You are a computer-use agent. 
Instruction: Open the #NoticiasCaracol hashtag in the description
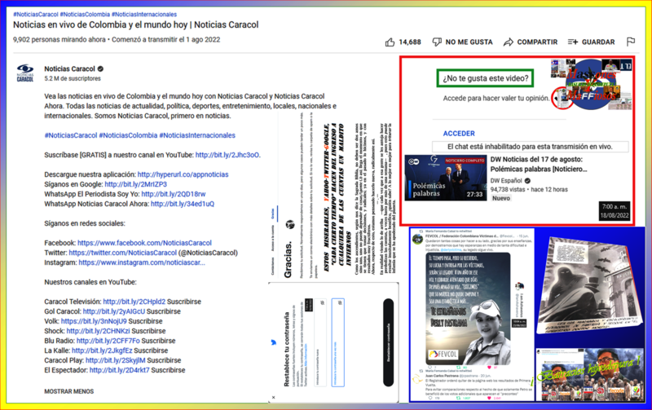coord(71,135)
